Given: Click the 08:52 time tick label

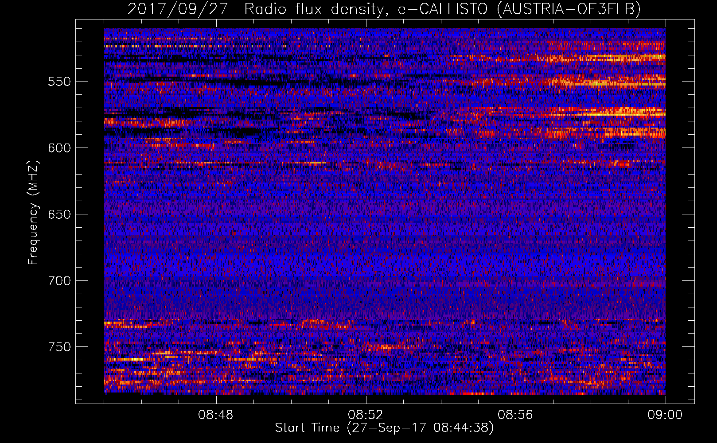Looking at the screenshot, I should click(x=366, y=415).
